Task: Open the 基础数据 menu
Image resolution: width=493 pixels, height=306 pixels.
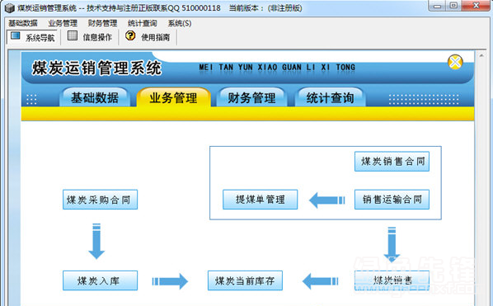Action: 23,23
